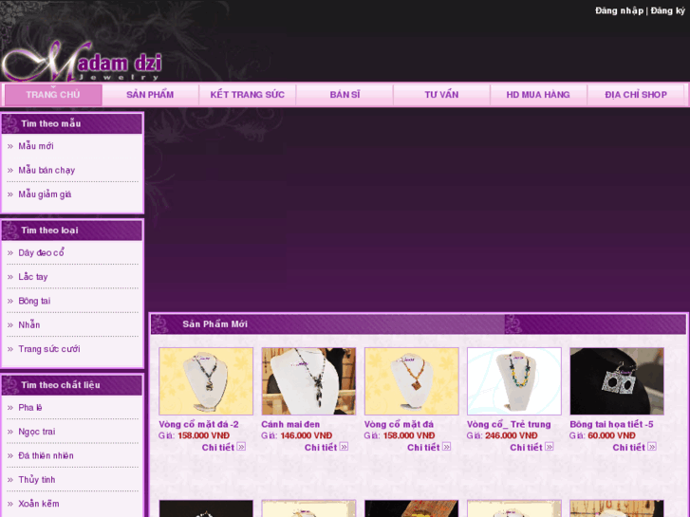The height and width of the screenshot is (517, 690).
Task: Browse the Dây đeo cổ category
Action: click(x=41, y=252)
